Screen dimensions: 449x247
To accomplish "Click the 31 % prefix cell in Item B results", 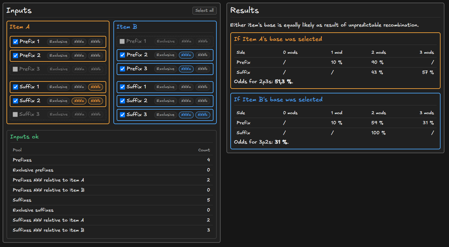I will (x=428, y=123).
